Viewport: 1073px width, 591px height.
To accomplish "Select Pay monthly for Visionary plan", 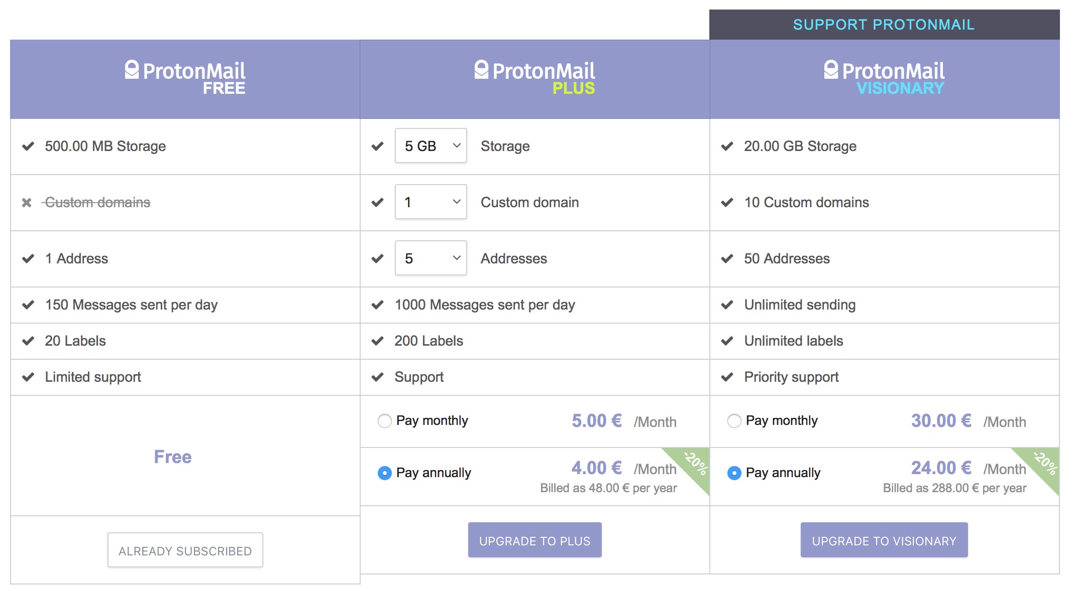I will [x=734, y=421].
